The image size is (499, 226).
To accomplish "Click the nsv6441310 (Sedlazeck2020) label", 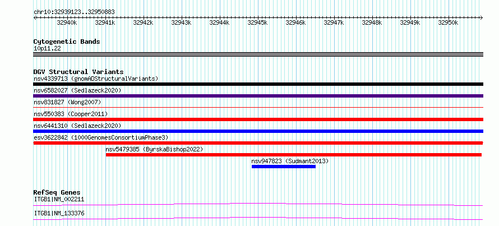I will [77, 126].
